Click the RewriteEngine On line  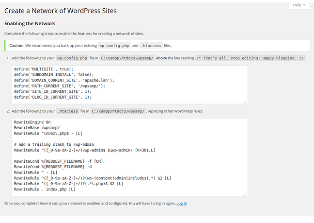[x=32, y=122]
